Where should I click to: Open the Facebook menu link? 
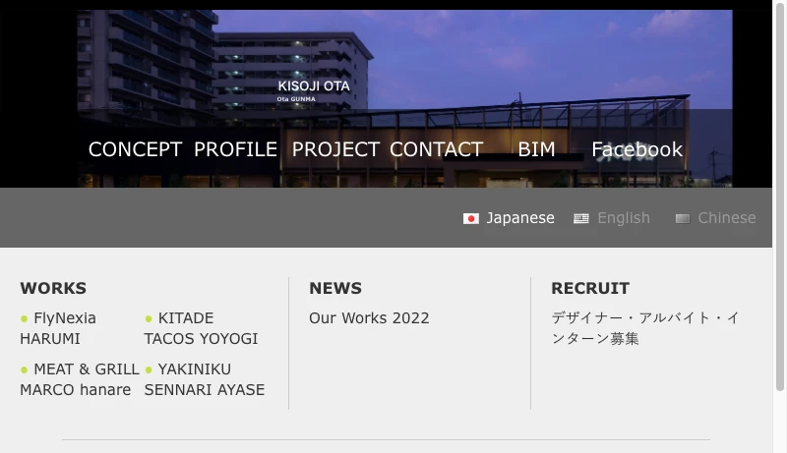point(636,149)
